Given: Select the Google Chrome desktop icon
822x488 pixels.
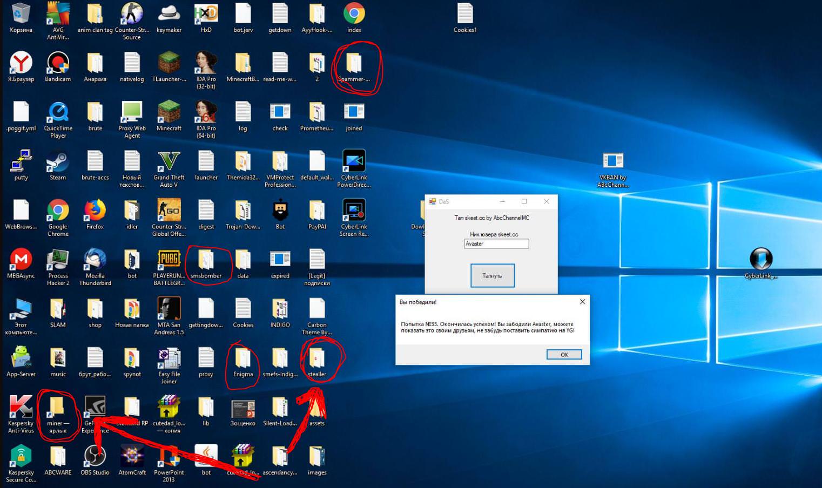Looking at the screenshot, I should [58, 211].
